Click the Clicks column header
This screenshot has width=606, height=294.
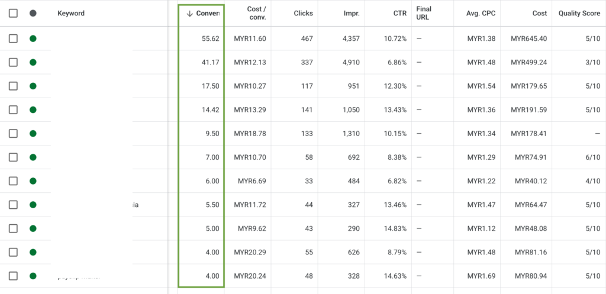303,14
